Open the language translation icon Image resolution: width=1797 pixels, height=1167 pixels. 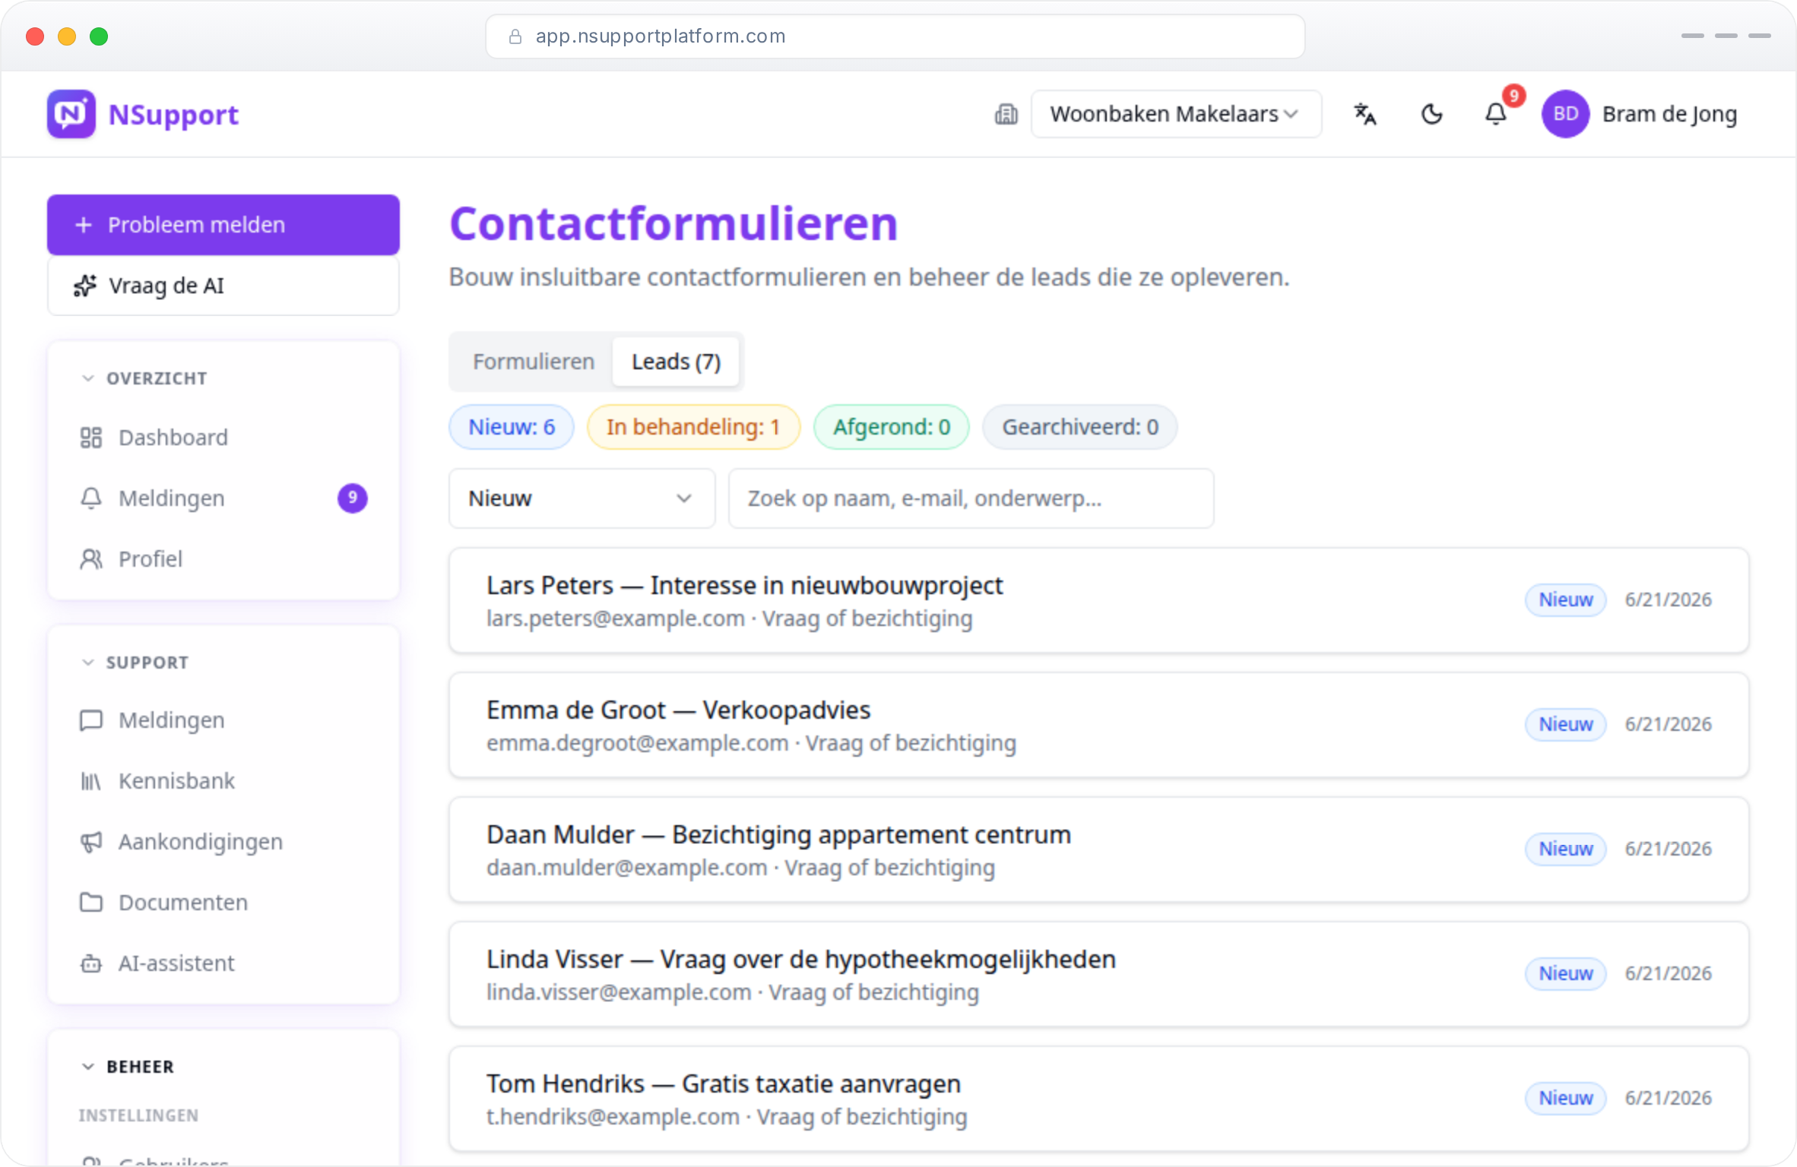[x=1365, y=114]
